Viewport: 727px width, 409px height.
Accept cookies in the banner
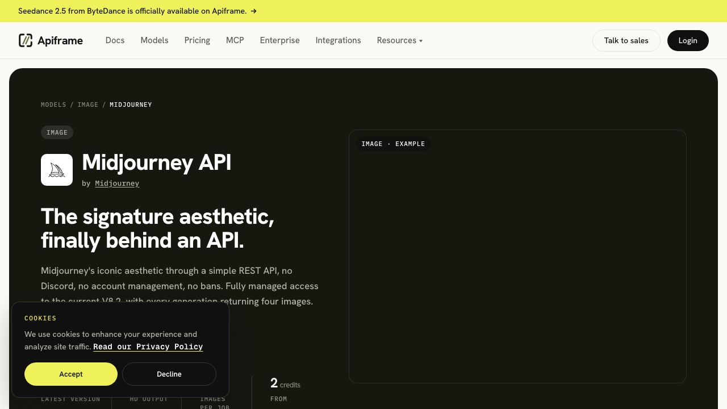[x=71, y=374]
